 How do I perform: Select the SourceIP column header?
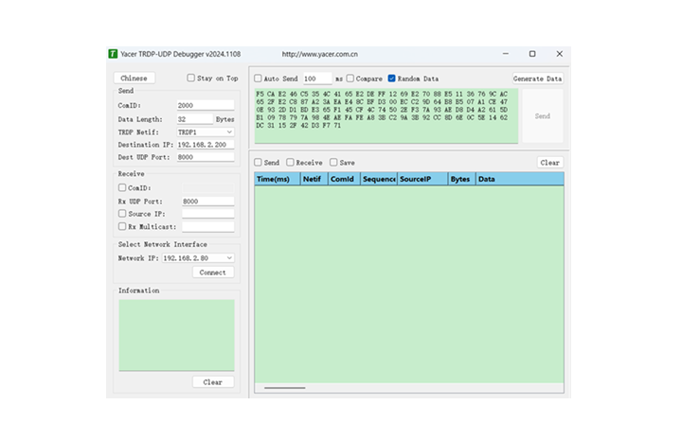[422, 179]
